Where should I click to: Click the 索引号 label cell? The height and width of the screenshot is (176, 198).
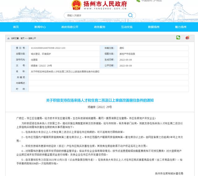pos(20,48)
